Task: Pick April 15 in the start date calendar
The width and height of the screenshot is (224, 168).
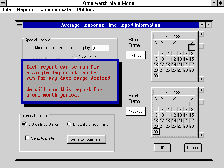Action: click(191, 59)
